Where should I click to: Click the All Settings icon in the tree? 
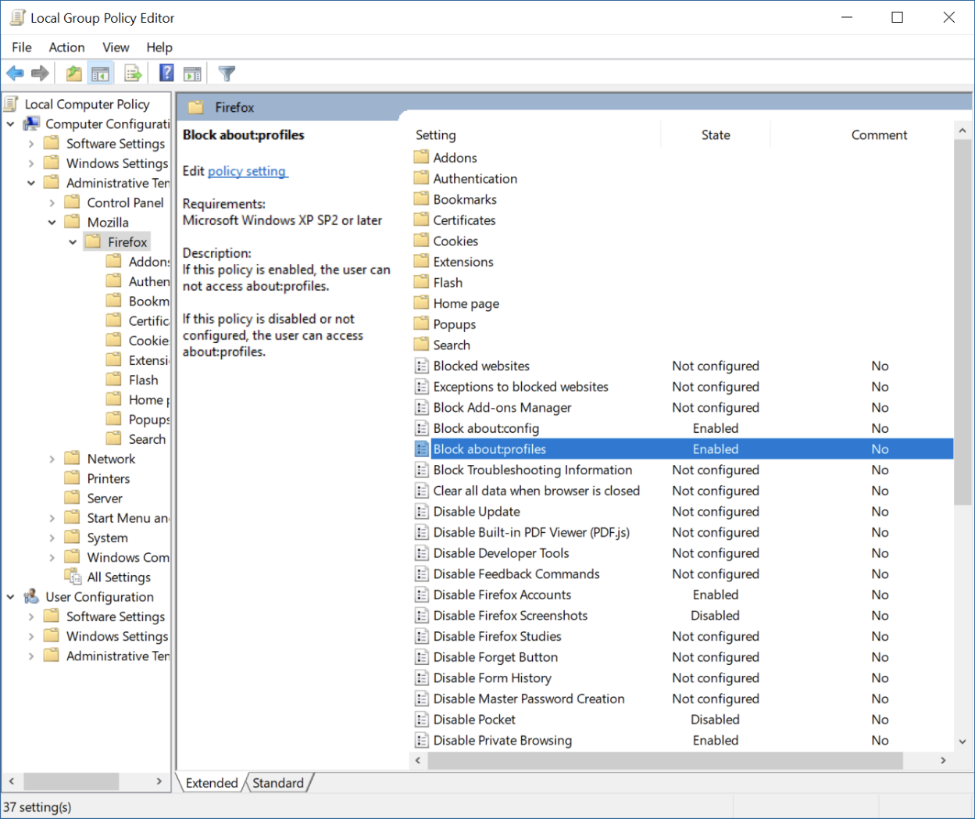(73, 577)
